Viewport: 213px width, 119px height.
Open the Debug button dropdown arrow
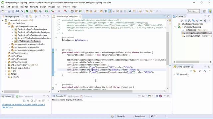(43, 11)
